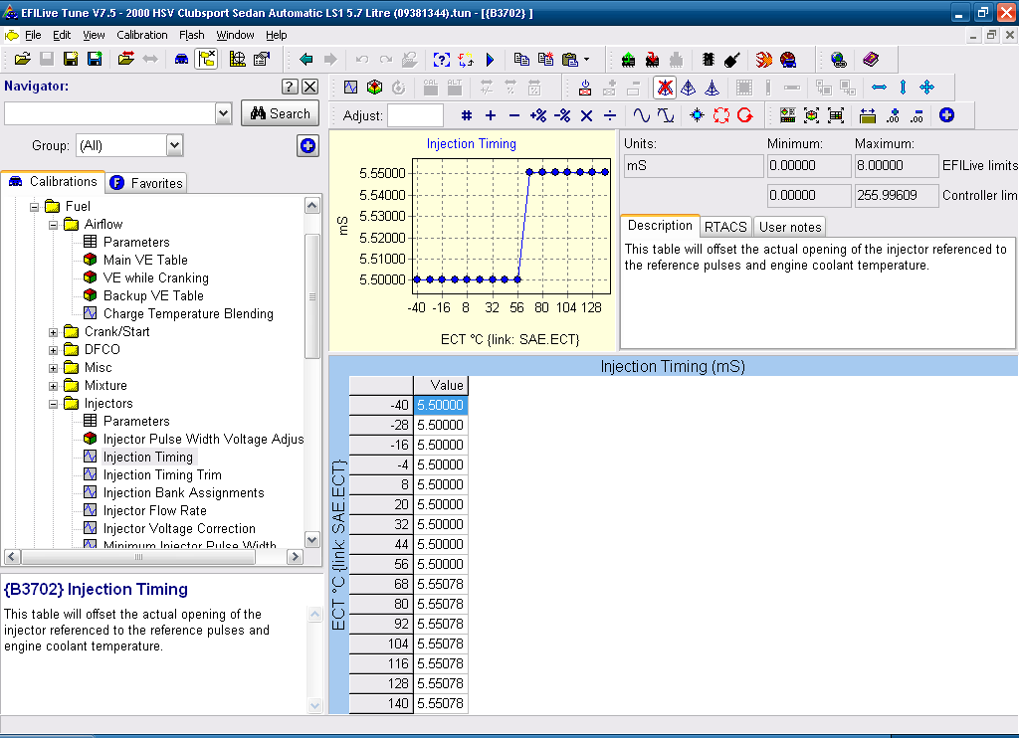Show the 3D surface cube view icon

(x=374, y=88)
